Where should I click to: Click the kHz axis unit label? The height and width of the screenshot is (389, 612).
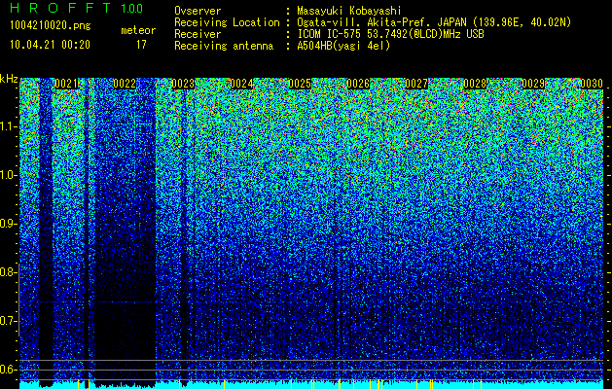point(9,79)
